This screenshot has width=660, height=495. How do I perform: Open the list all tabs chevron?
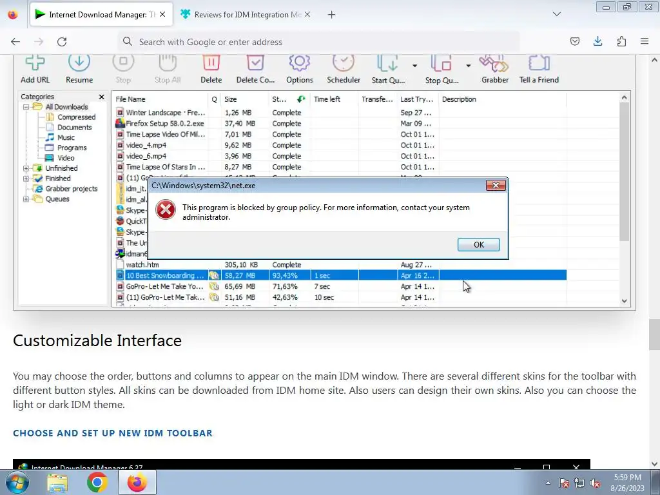coord(557,14)
